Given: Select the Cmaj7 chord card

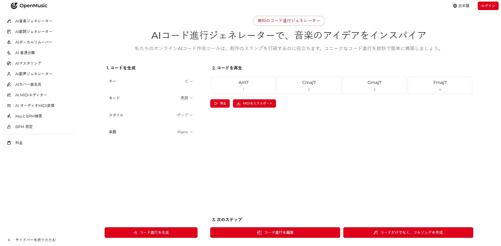Looking at the screenshot, I should pos(309,85).
